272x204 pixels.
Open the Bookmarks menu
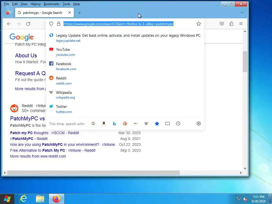pos(52,4)
